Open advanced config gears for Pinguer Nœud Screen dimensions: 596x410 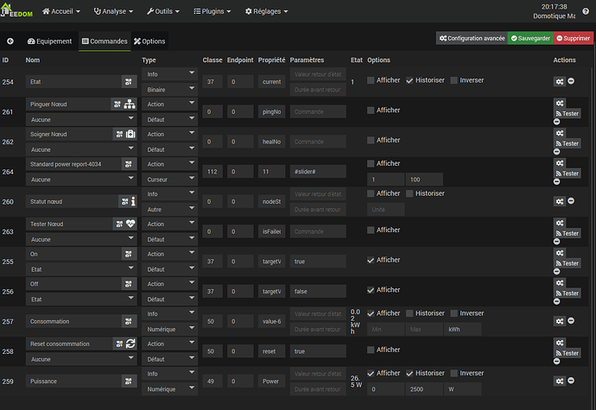[560, 104]
